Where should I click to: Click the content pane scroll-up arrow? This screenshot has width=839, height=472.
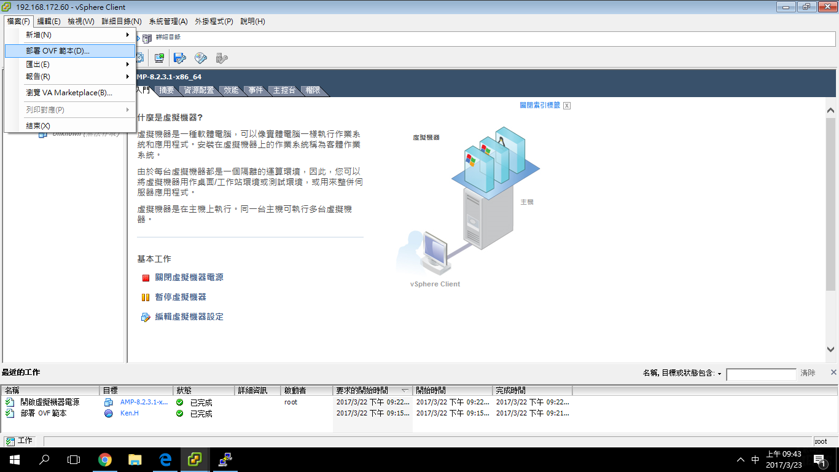pyautogui.click(x=830, y=111)
